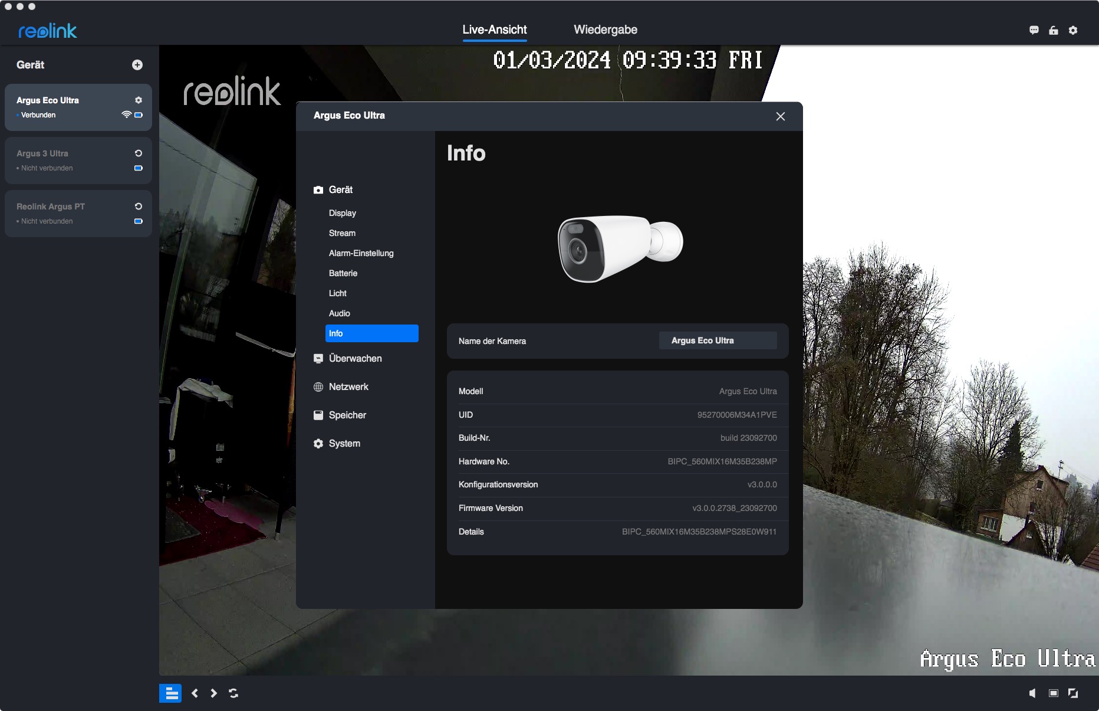Edit the Name der Kamera field
This screenshot has height=711, width=1099.
coord(718,340)
